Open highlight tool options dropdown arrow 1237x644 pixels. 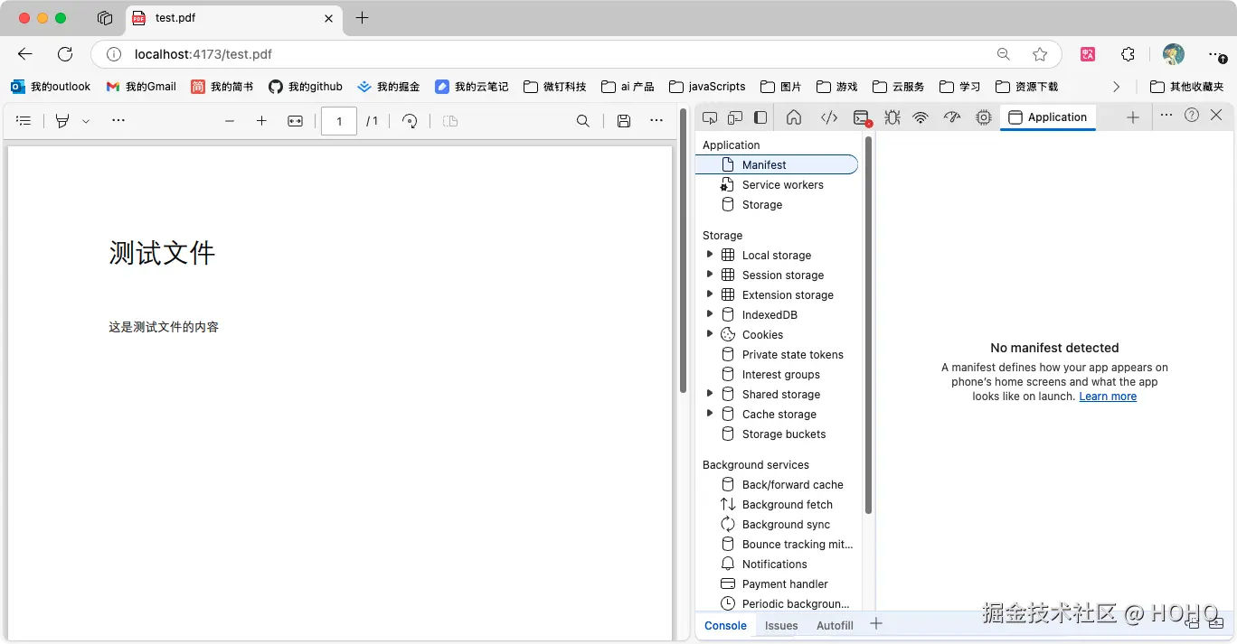pos(86,121)
